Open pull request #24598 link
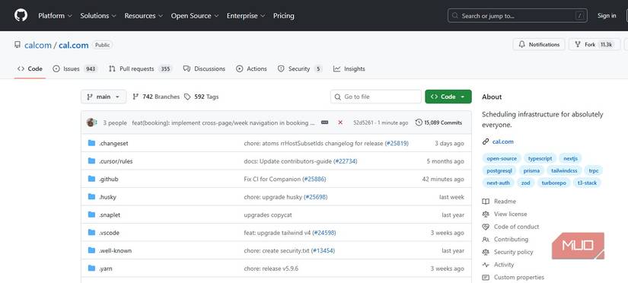 point(324,233)
